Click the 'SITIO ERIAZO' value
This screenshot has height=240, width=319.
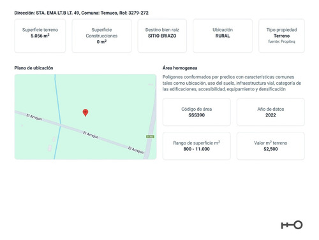click(162, 36)
